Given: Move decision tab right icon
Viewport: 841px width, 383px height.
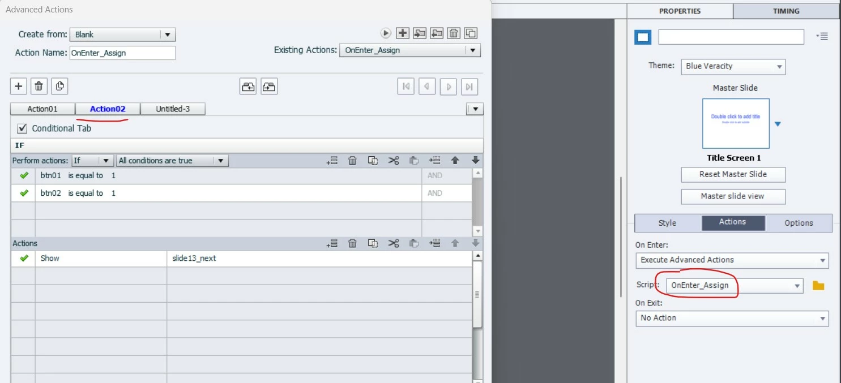Looking at the screenshot, I should (269, 87).
